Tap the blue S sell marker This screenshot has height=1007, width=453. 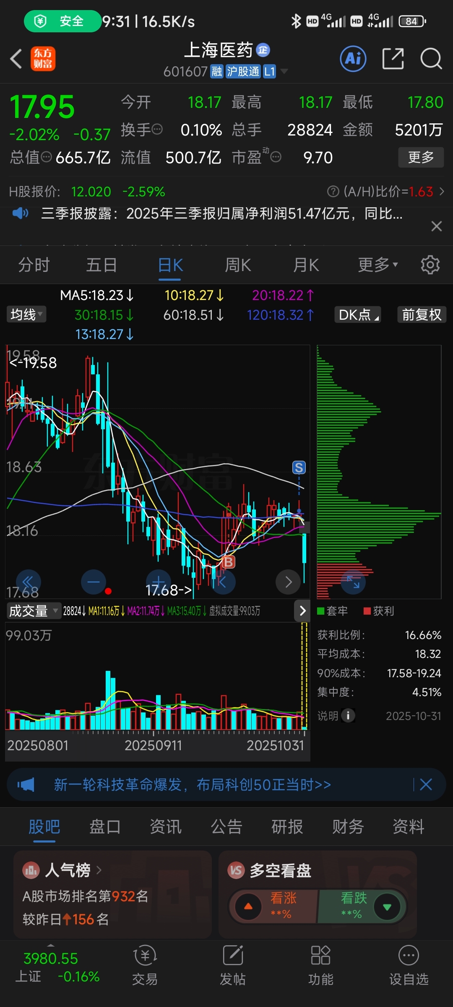(299, 467)
